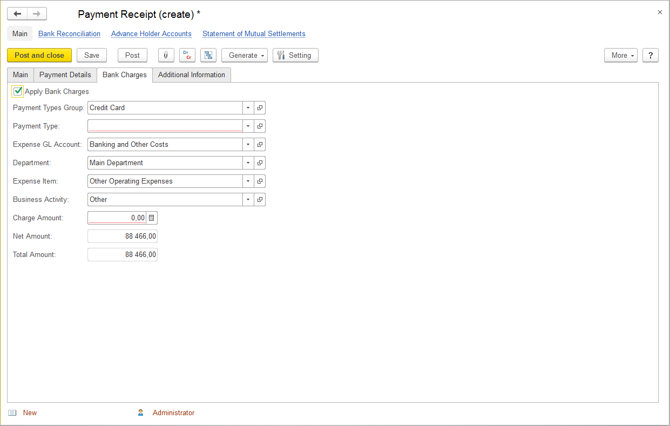Expand the Department dropdown arrow
670x426 pixels.
click(x=248, y=163)
